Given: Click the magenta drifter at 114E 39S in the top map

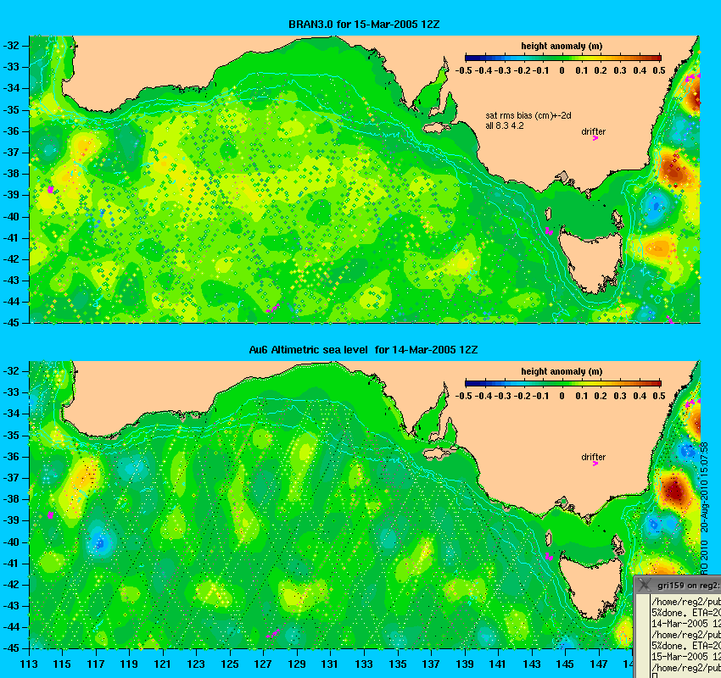Looking at the screenshot, I should (51, 189).
